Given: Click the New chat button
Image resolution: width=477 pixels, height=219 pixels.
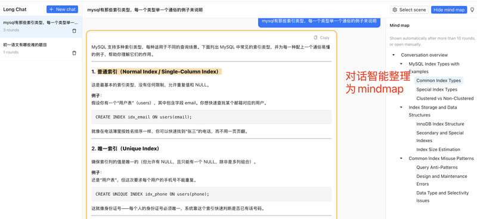Looking at the screenshot, I should point(62,10).
